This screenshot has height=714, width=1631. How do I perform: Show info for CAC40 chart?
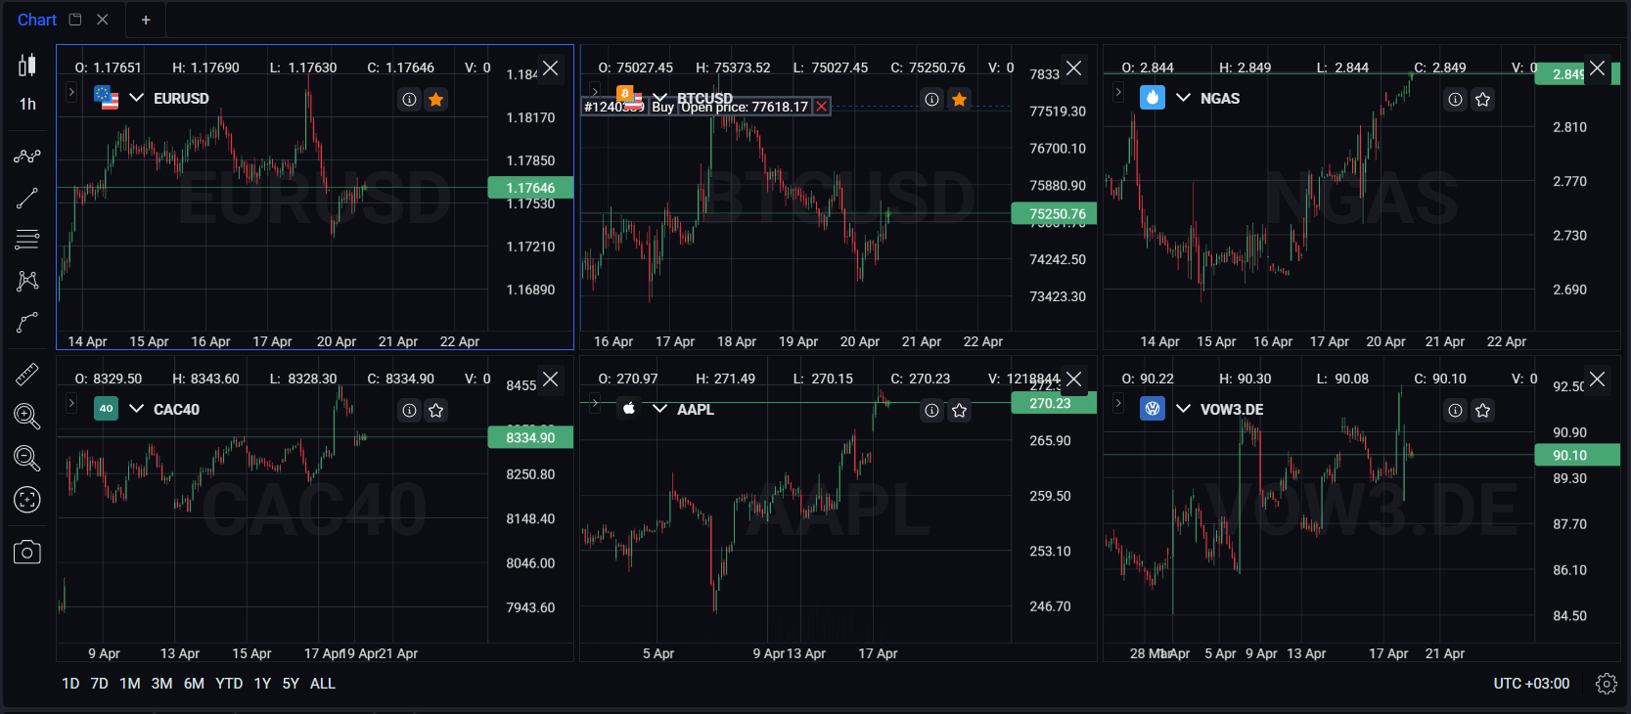click(x=410, y=410)
